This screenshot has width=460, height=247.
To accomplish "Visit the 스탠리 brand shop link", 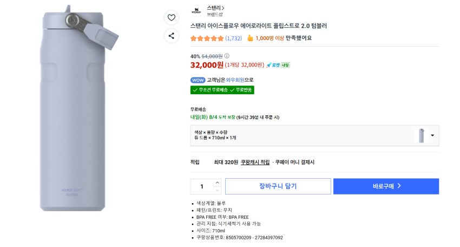I will pyautogui.click(x=215, y=8).
